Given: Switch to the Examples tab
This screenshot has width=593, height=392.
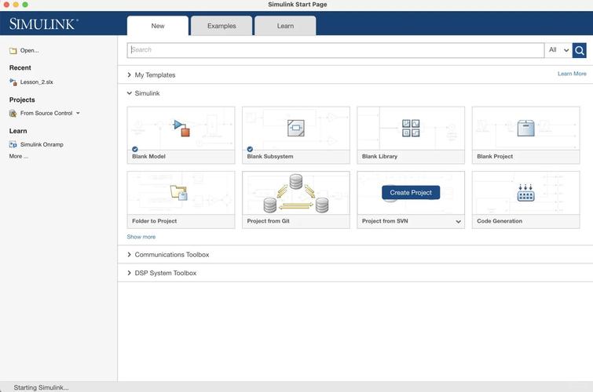Looking at the screenshot, I should pos(221,26).
